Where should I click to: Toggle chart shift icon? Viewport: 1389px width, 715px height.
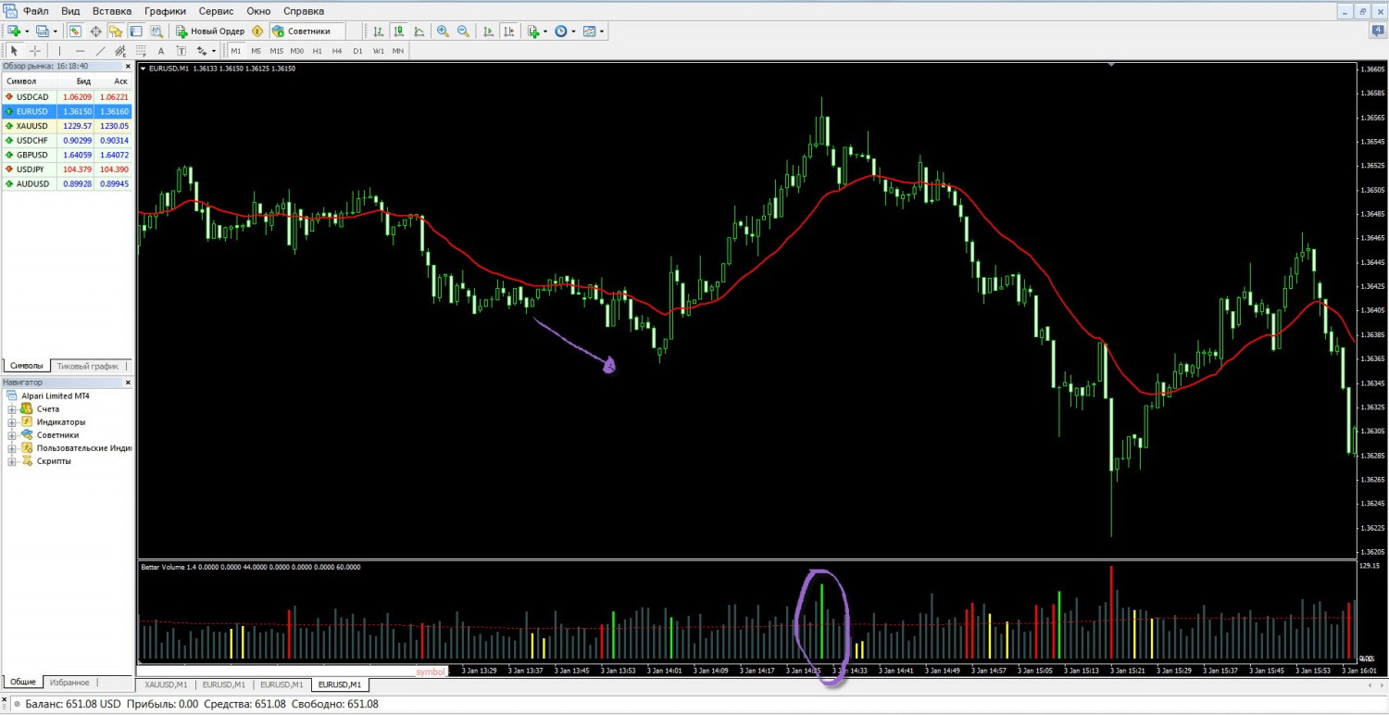pyautogui.click(x=509, y=31)
